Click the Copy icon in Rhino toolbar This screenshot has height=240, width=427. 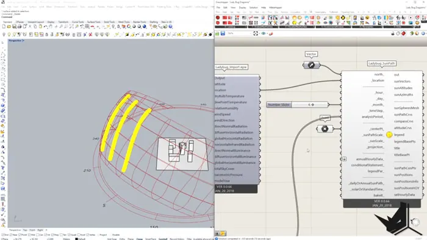click(35, 26)
